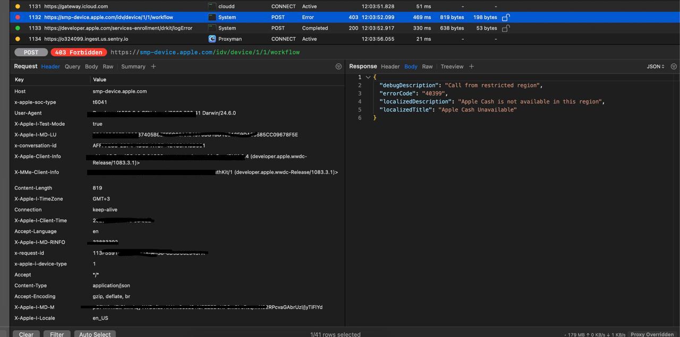Click the Clear button
The image size is (680, 337).
(x=26, y=334)
